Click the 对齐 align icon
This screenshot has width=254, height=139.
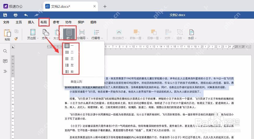coord(168,32)
